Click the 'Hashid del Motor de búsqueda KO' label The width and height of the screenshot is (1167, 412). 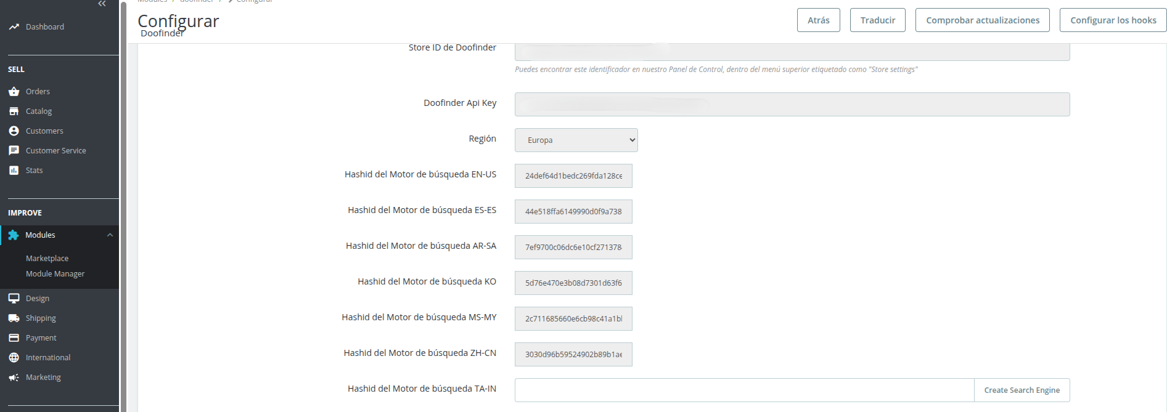tap(427, 281)
